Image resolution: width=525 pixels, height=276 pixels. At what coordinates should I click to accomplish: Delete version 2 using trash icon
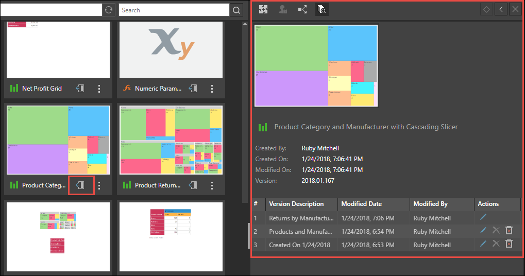[x=509, y=231]
